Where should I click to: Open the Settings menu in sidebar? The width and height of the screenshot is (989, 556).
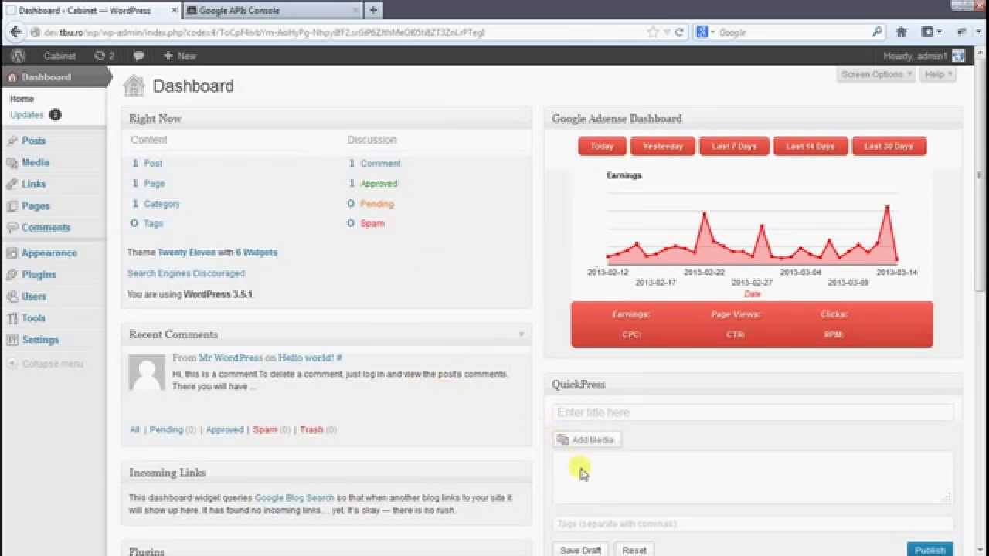pos(40,339)
